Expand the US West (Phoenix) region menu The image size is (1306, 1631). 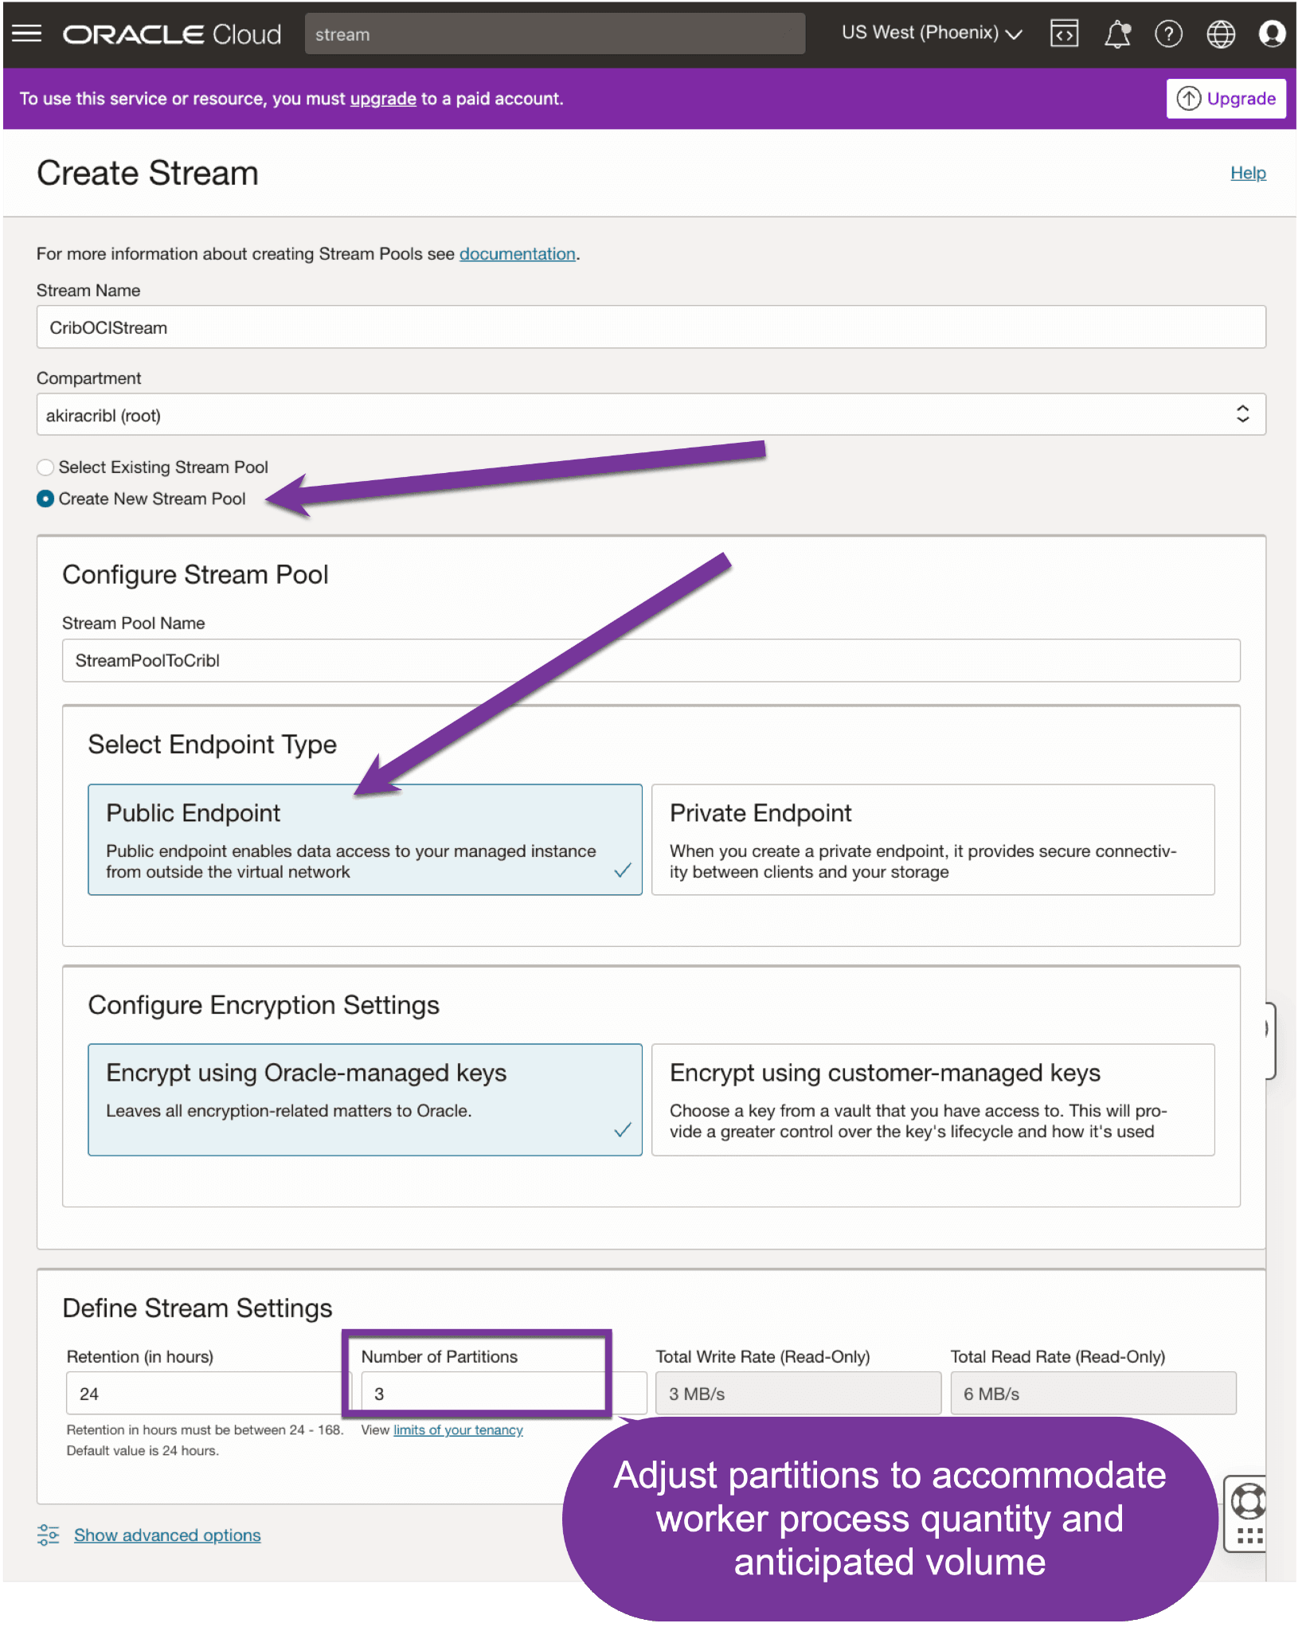tap(931, 33)
